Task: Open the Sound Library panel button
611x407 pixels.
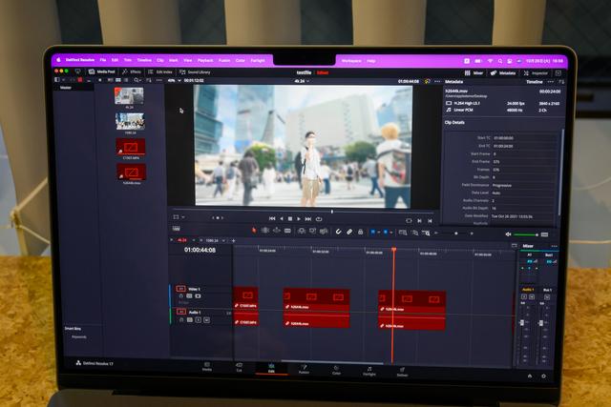Action: (x=195, y=72)
